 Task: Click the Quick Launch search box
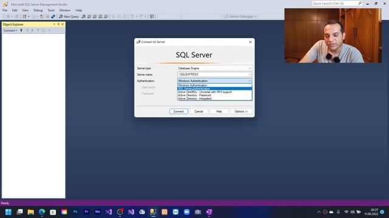[x=335, y=3]
